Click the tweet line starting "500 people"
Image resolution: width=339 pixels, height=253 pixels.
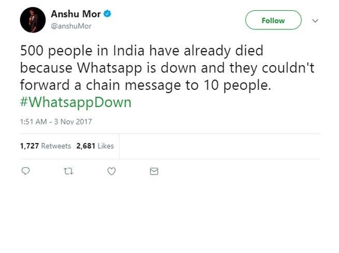click(141, 51)
